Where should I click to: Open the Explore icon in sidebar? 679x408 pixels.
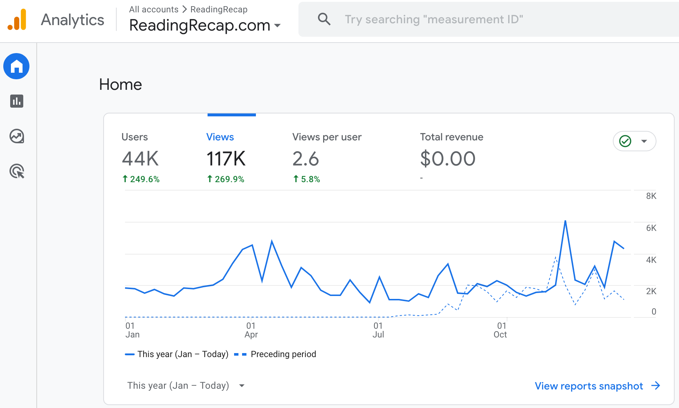[17, 136]
